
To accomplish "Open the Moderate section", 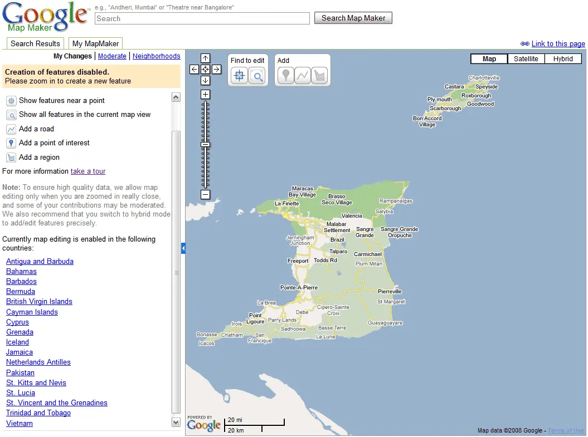I will pos(112,56).
